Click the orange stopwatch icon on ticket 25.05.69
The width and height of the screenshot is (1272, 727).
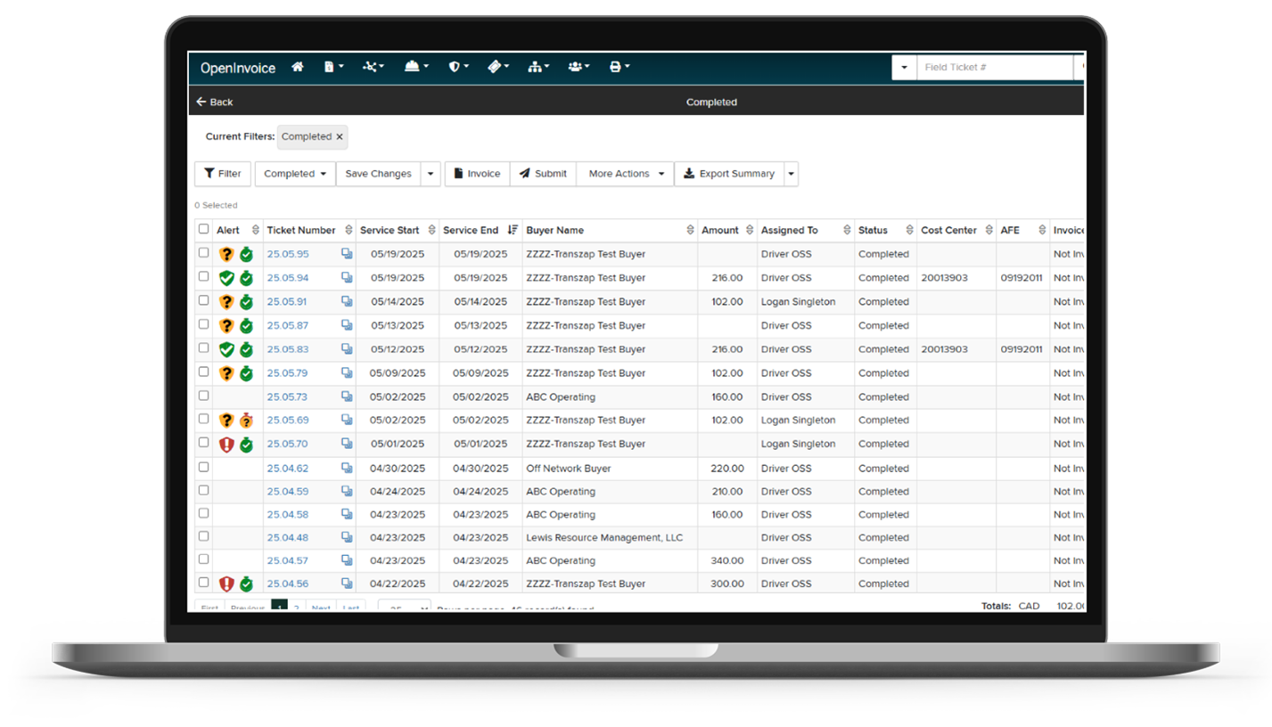point(246,421)
